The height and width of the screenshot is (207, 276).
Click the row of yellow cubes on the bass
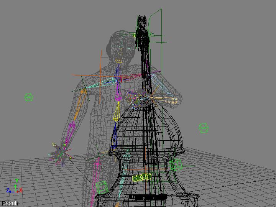[142, 177]
